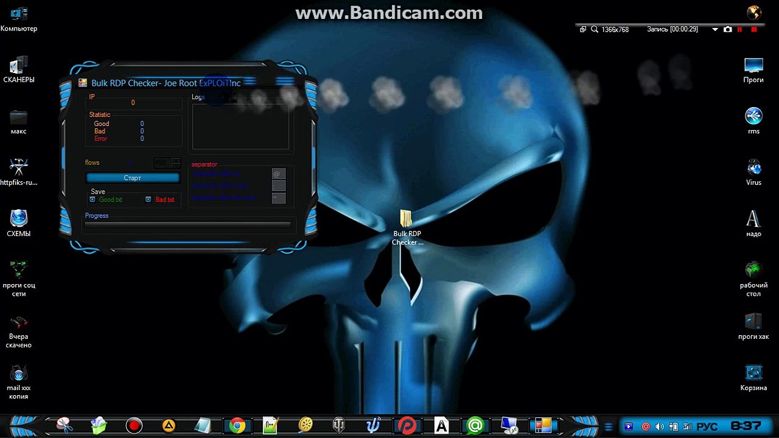Viewport: 779px width, 438px height.
Task: Pause the Bandicam recording
Action: pos(740,29)
